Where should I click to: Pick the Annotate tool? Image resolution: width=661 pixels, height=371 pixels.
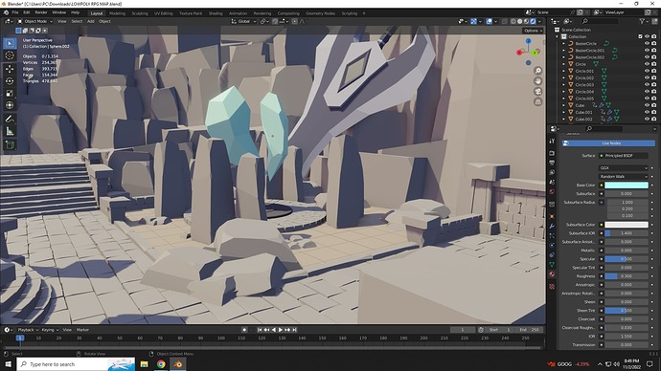tap(10, 119)
